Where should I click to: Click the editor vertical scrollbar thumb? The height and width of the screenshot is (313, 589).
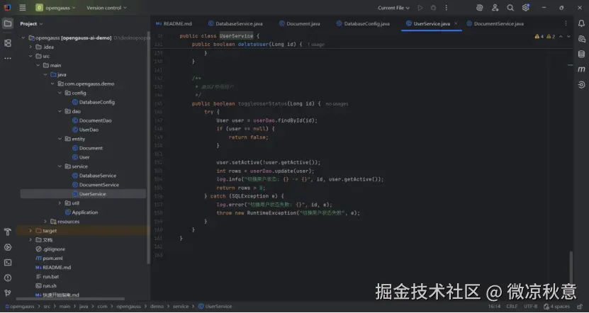click(x=571, y=267)
